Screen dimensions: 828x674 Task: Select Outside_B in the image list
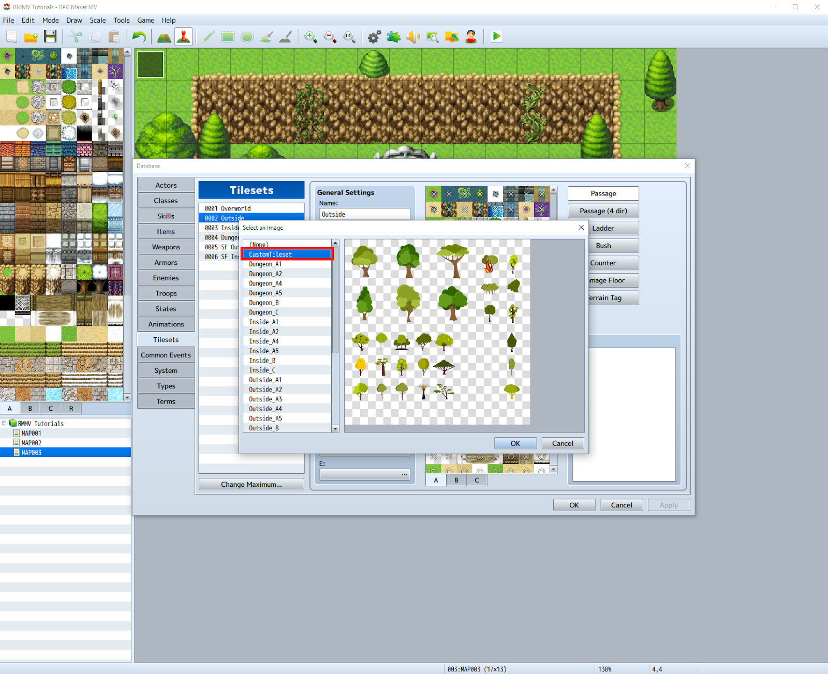(287, 428)
